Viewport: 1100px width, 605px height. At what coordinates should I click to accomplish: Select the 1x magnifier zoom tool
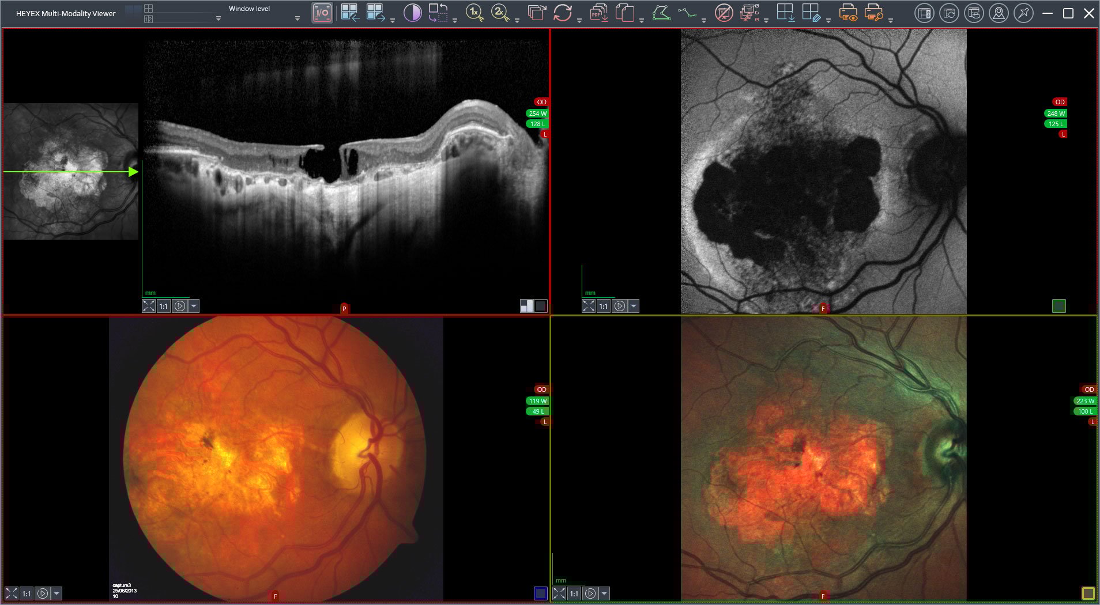click(474, 13)
